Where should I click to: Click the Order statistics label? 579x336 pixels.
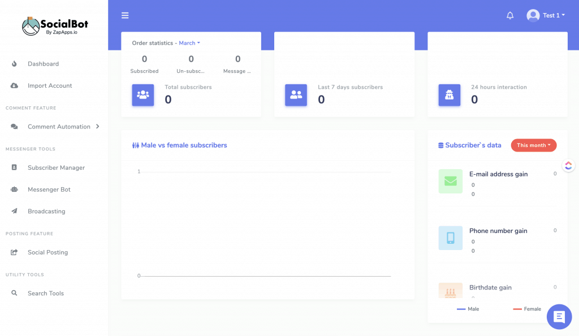153,43
